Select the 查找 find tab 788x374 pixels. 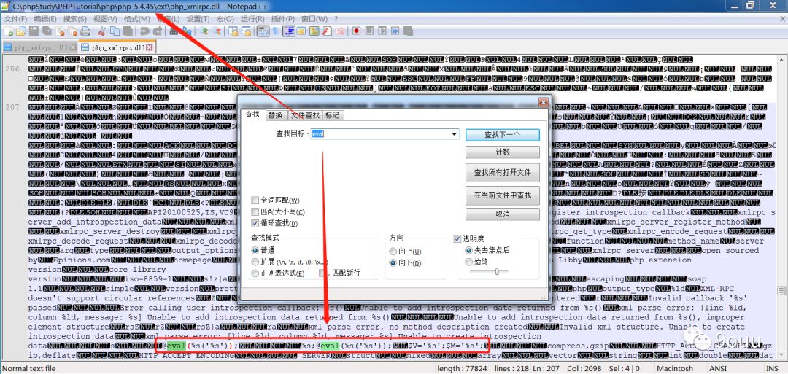pos(252,114)
